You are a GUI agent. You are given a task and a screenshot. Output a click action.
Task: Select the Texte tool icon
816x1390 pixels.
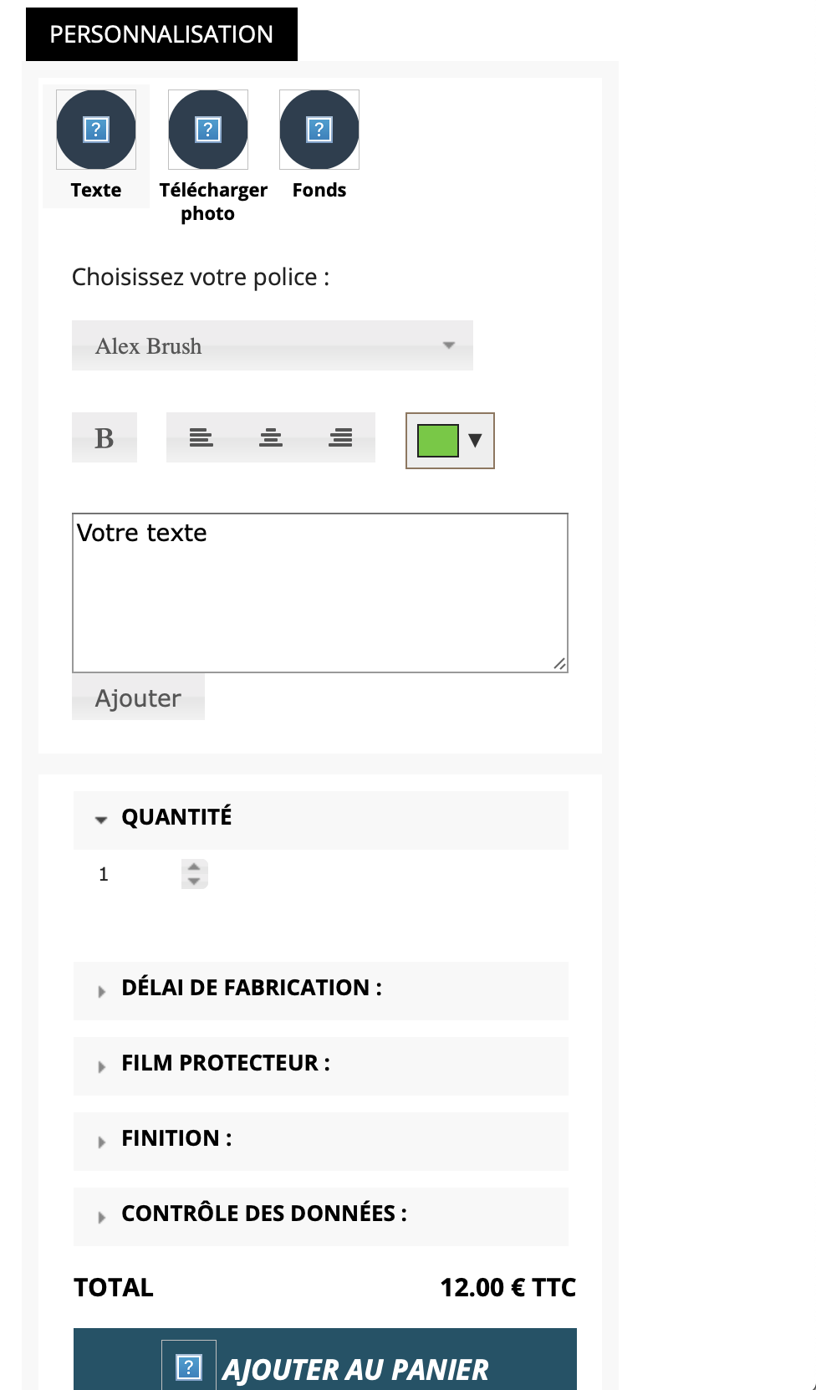(x=96, y=130)
